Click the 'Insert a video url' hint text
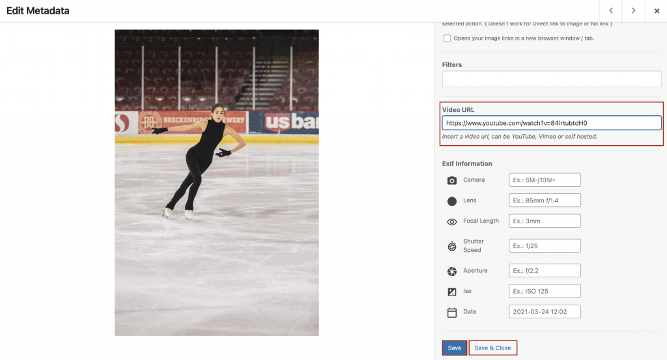Image resolution: width=667 pixels, height=360 pixels. click(519, 137)
